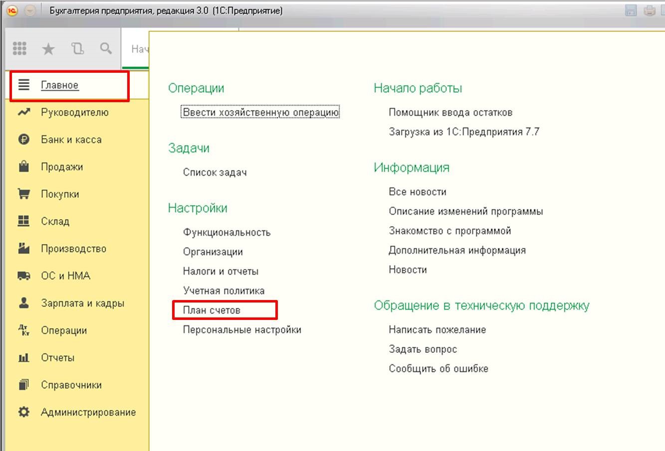Click the Продажи shopping bag icon
Image resolution: width=665 pixels, height=451 pixels.
click(24, 166)
